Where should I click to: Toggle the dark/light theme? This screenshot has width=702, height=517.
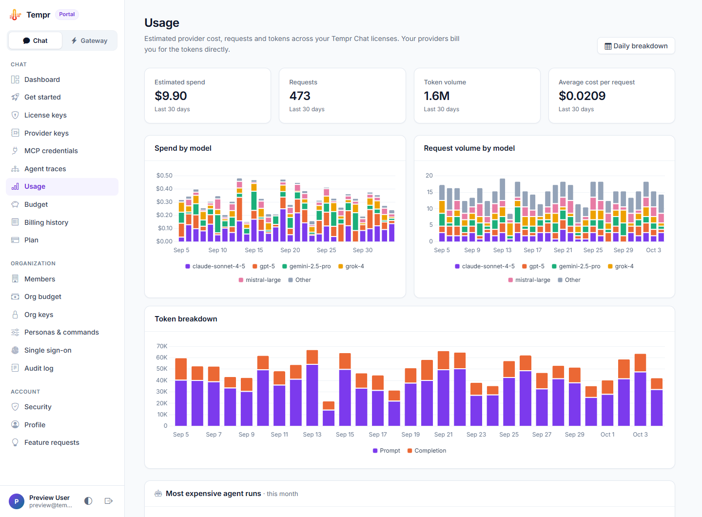tap(88, 501)
